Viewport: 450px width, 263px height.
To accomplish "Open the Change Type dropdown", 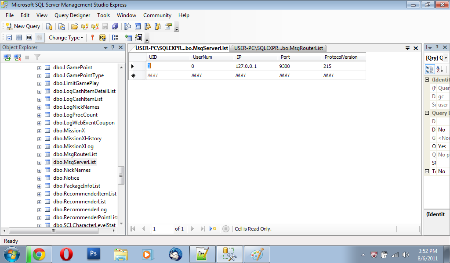I will [66, 38].
